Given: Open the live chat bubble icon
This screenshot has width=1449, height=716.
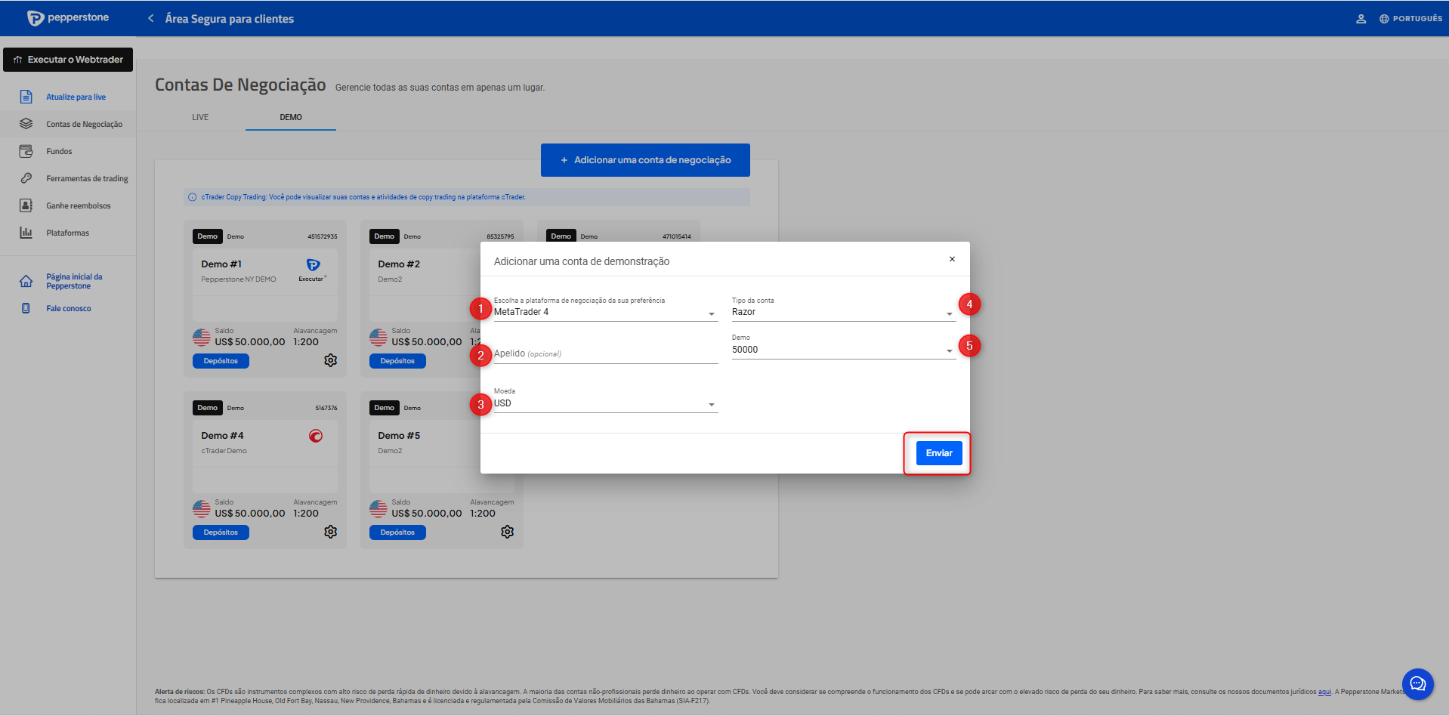Looking at the screenshot, I should [1417, 684].
